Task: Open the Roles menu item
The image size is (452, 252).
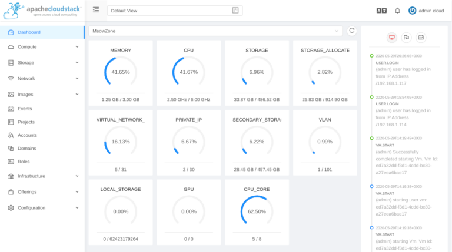Action: [42, 162]
